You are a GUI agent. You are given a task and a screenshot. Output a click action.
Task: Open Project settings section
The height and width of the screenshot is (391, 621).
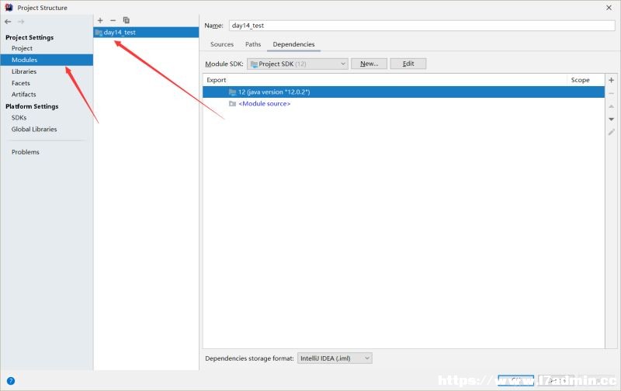click(x=22, y=48)
